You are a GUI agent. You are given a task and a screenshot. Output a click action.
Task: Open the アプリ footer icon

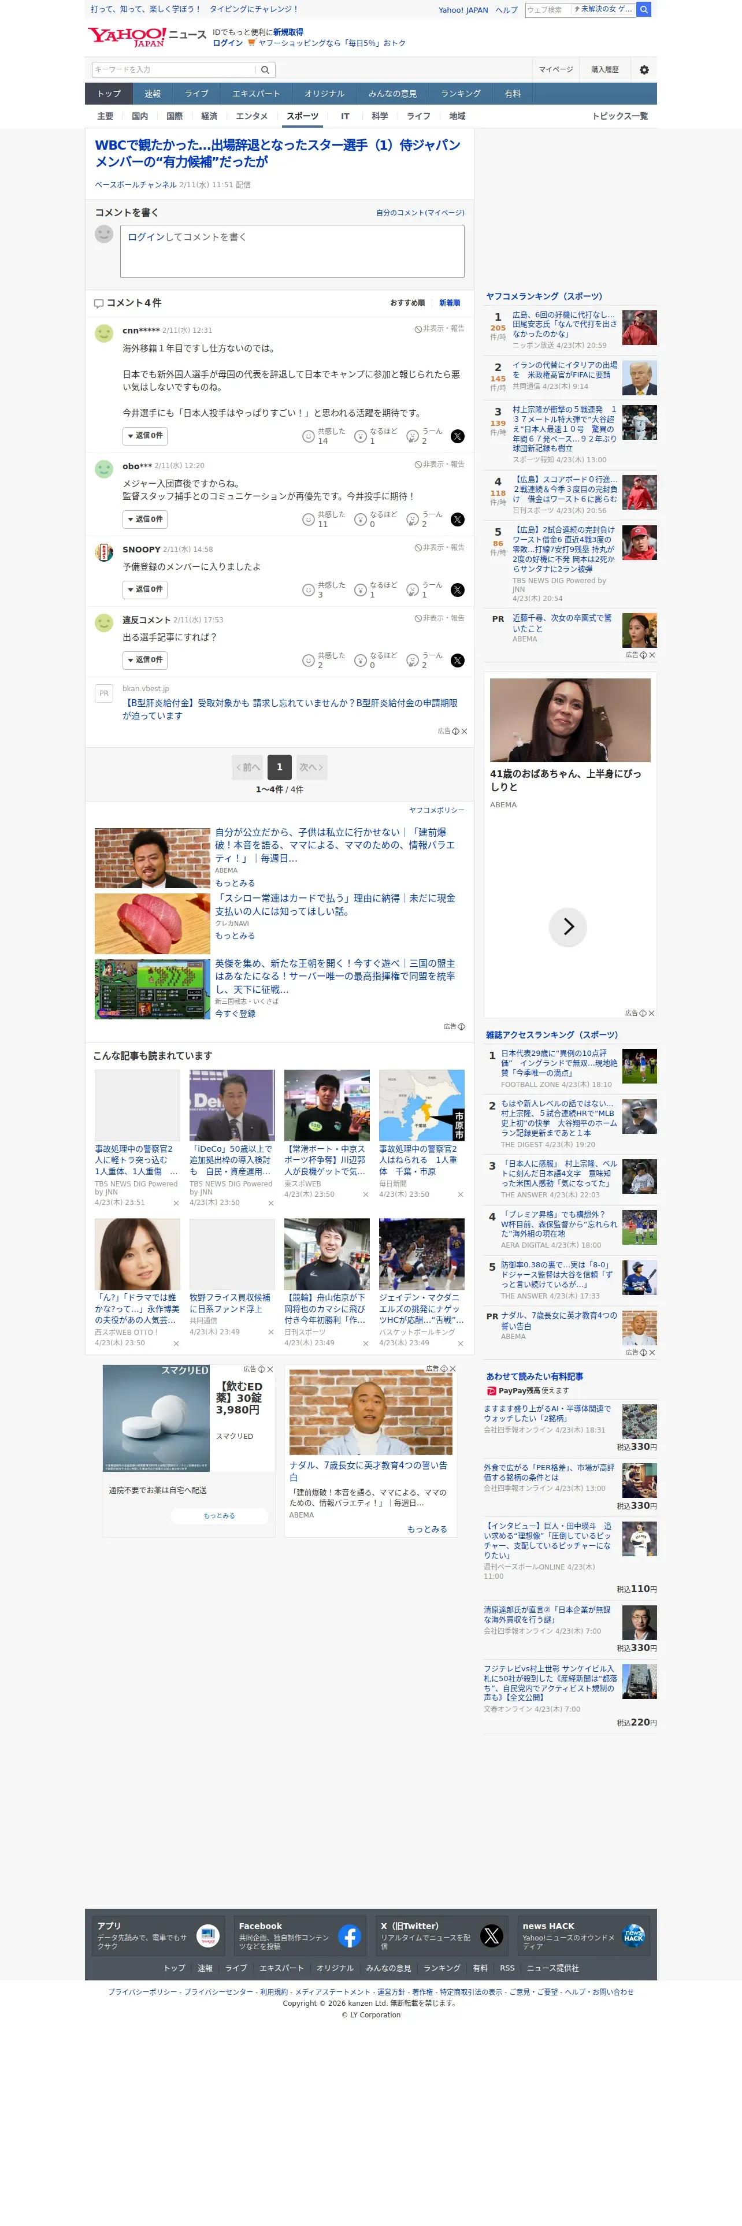[x=208, y=1936]
